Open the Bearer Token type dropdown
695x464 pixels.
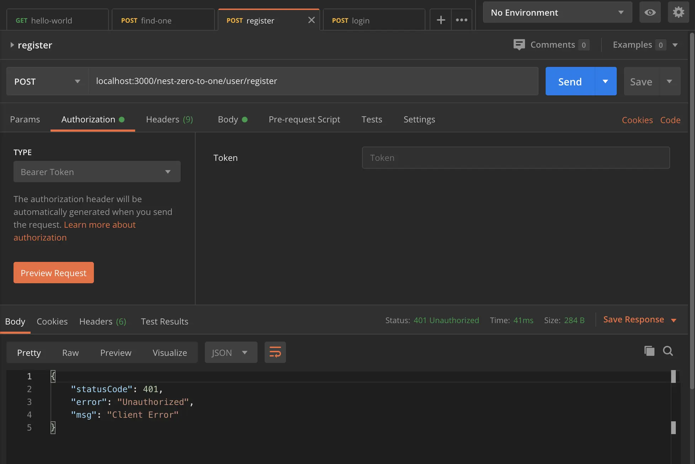click(x=97, y=172)
